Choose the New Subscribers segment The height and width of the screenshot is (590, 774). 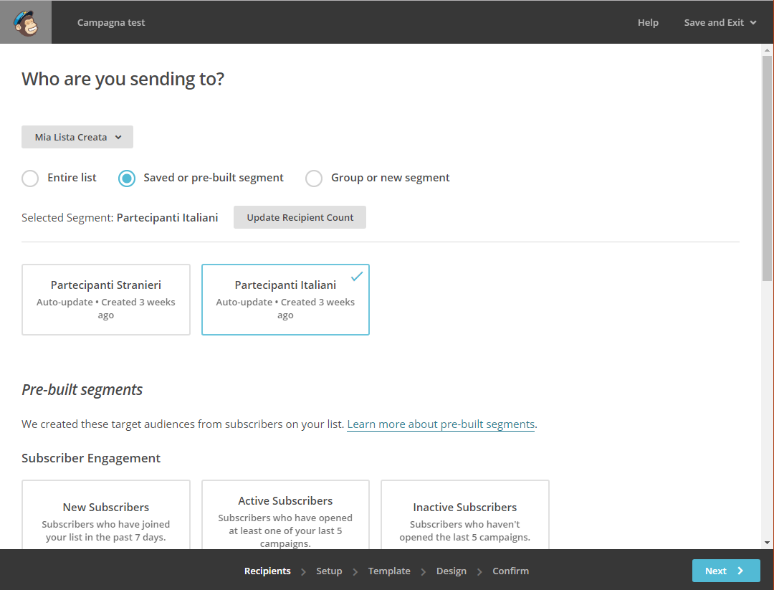point(105,516)
